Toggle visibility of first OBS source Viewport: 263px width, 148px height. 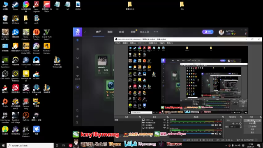164,120
